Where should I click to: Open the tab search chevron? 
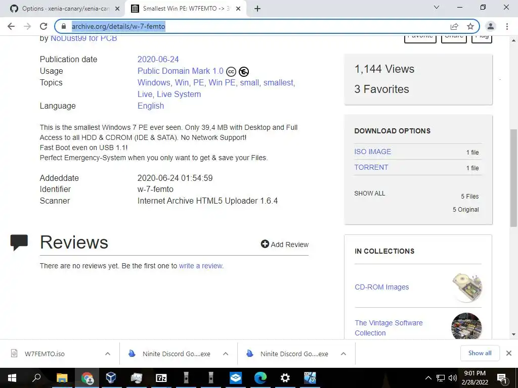[x=437, y=7]
